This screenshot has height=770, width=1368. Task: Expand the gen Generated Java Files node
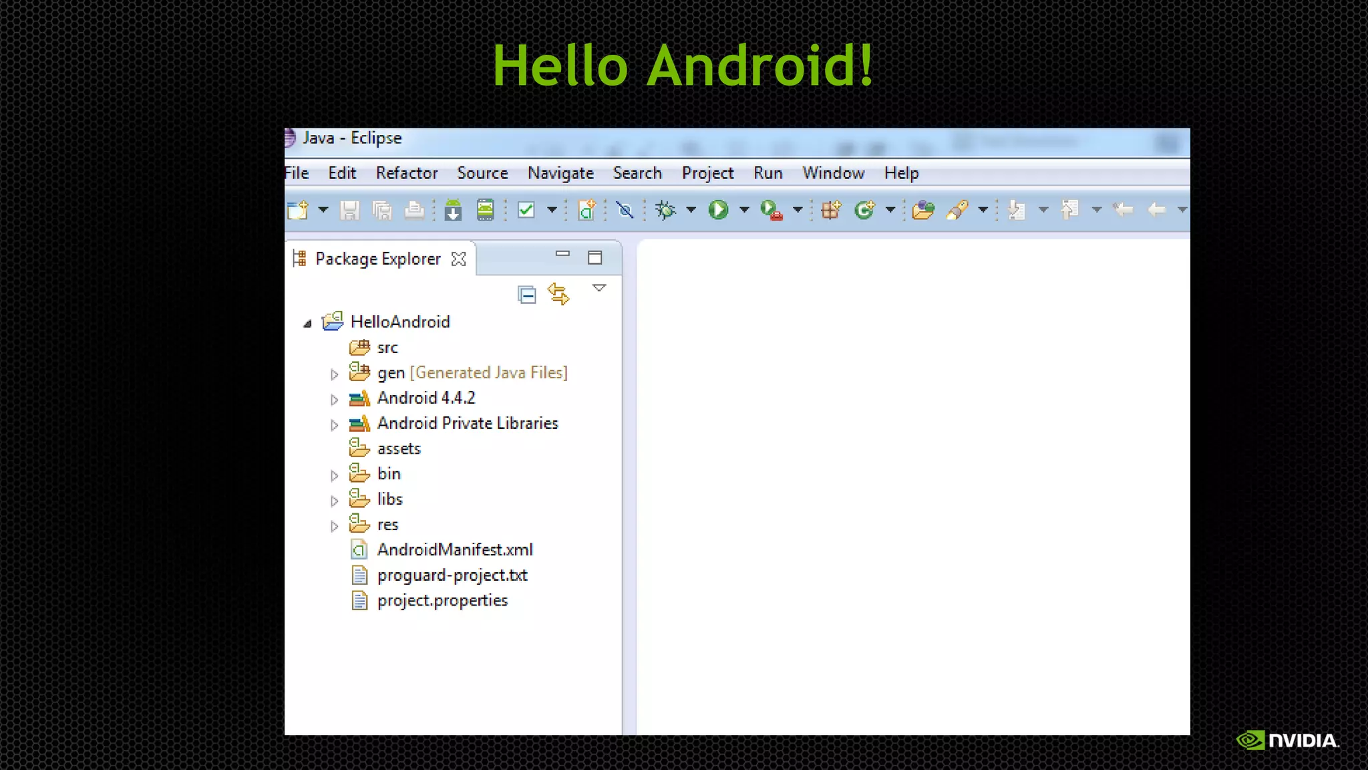click(x=335, y=374)
